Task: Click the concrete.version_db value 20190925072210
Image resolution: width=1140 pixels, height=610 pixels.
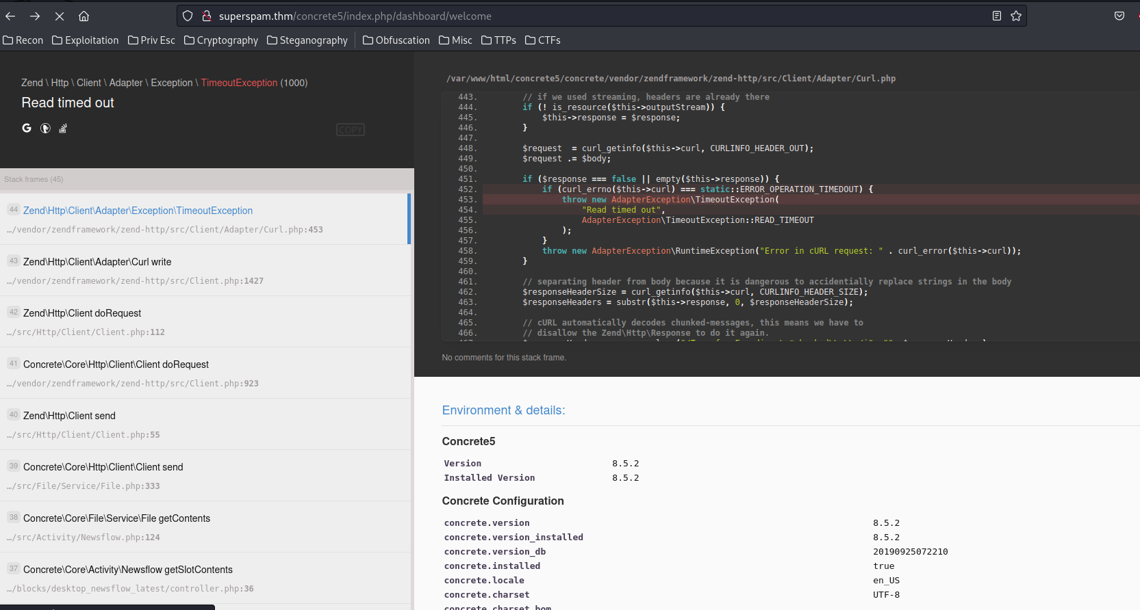Action: 911,552
